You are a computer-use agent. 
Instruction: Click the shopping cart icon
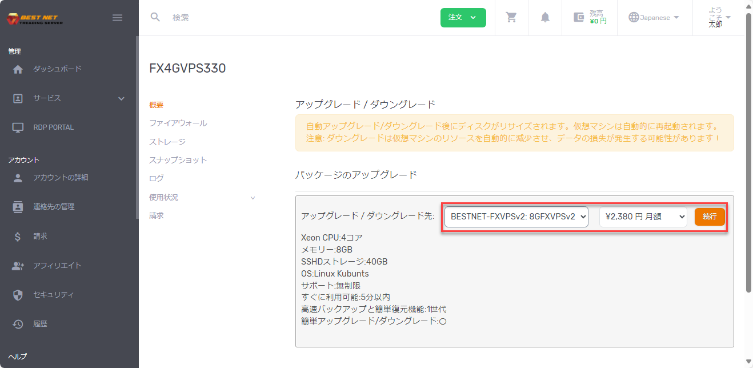511,17
